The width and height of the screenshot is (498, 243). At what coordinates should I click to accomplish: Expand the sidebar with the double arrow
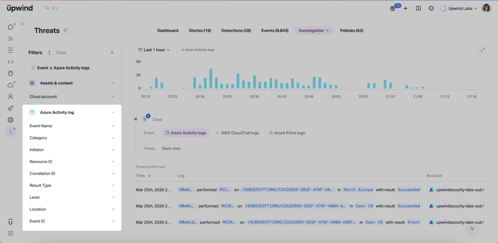(x=22, y=24)
